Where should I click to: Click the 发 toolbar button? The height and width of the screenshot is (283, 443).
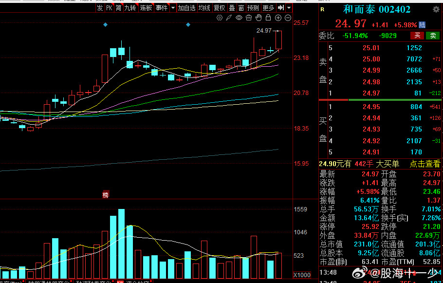[100, 8]
